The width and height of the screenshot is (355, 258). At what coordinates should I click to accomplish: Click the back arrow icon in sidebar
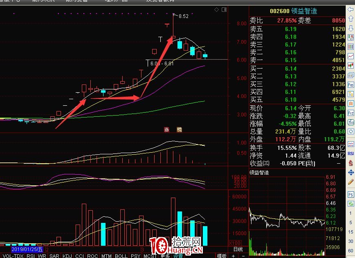click(x=351, y=9)
